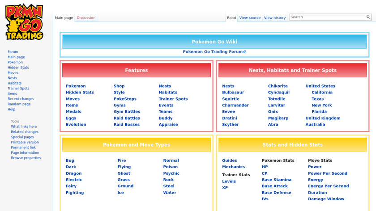The height and width of the screenshot is (211, 376).
Task: Open Recent changes in the sidebar
Action: tap(21, 99)
